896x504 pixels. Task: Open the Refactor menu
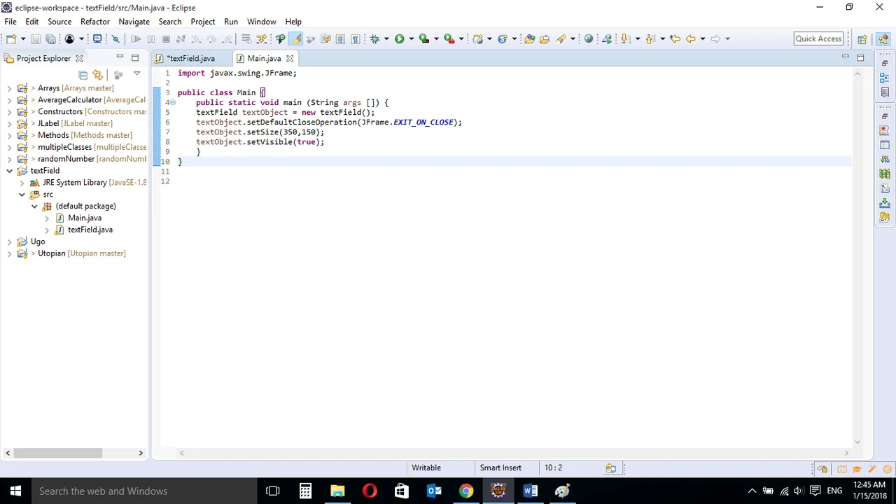tap(95, 22)
